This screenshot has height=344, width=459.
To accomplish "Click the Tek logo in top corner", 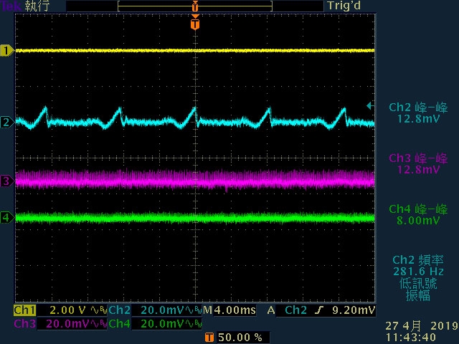I will pyautogui.click(x=9, y=6).
